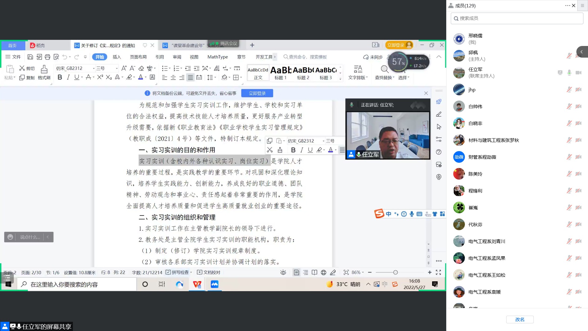Screen dimensions: 588x331
Task: Collapse the ribbon with the chevron
Action: pyautogui.click(x=439, y=57)
